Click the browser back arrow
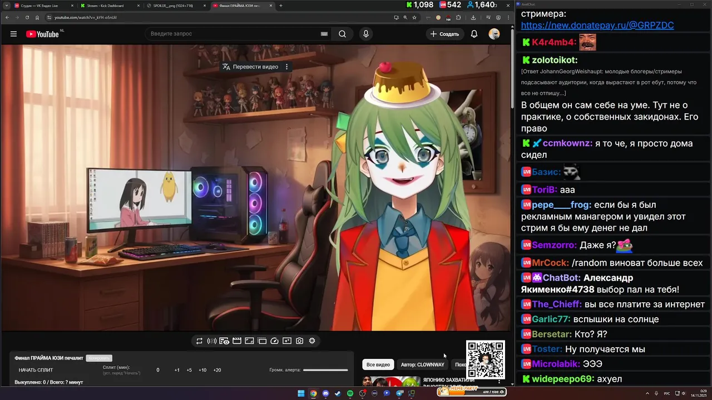 (7, 17)
